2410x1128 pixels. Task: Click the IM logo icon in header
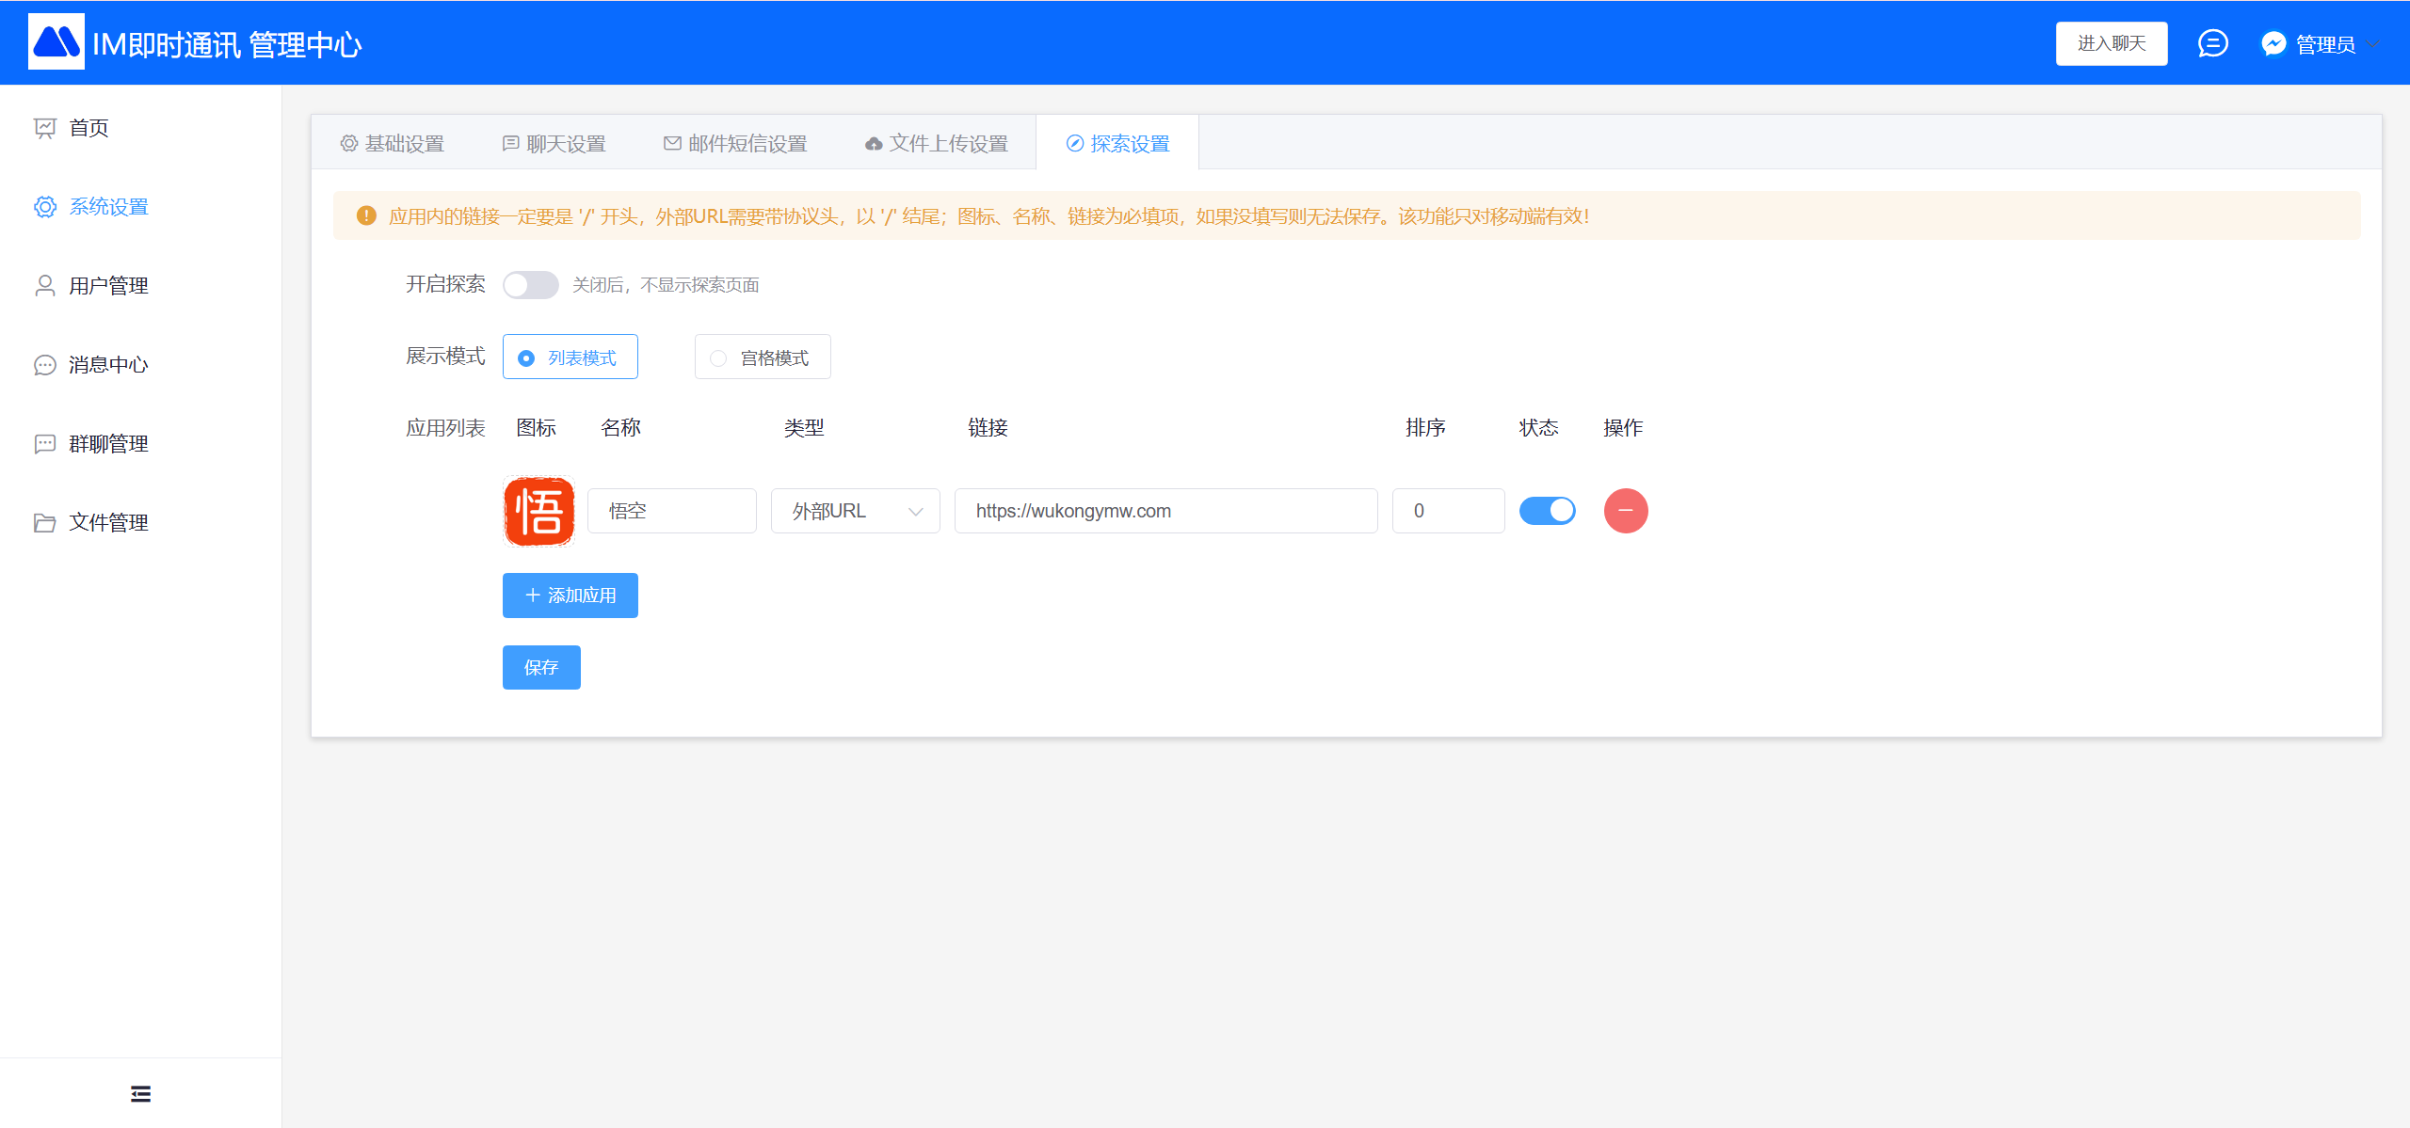click(56, 42)
